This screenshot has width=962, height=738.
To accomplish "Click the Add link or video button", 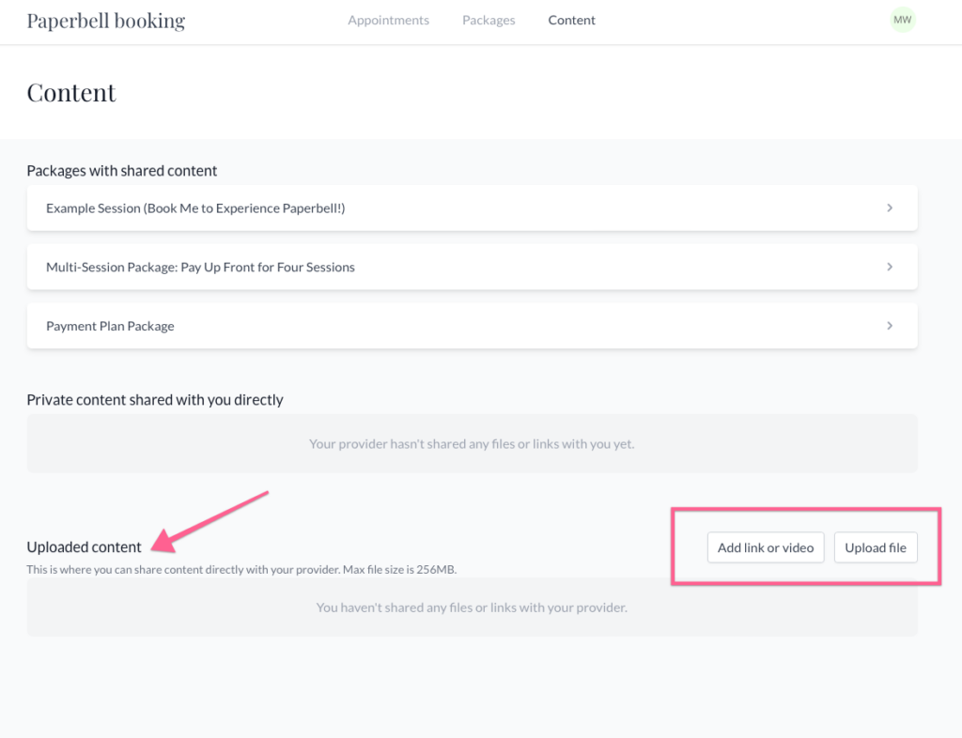I will tap(766, 547).
